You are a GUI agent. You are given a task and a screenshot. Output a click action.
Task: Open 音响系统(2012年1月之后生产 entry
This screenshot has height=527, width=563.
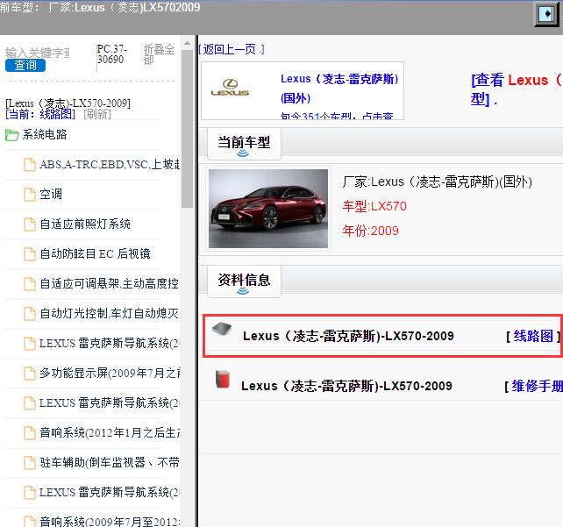[110, 432]
